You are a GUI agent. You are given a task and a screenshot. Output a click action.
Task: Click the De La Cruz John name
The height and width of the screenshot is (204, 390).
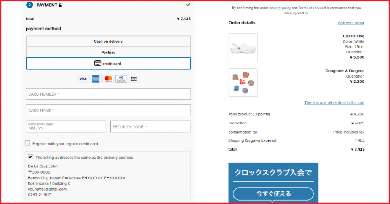coord(43,166)
